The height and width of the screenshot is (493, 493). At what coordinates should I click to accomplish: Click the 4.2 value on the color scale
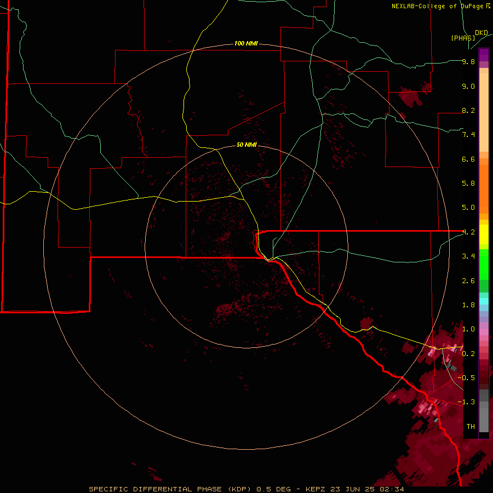pos(468,232)
